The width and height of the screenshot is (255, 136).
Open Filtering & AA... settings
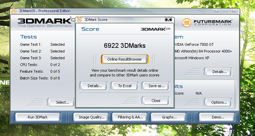130,117
